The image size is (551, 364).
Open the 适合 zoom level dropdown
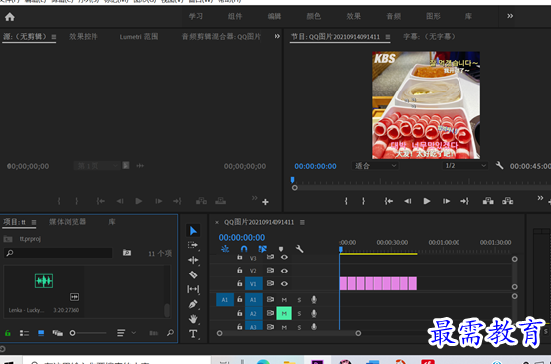tap(375, 166)
